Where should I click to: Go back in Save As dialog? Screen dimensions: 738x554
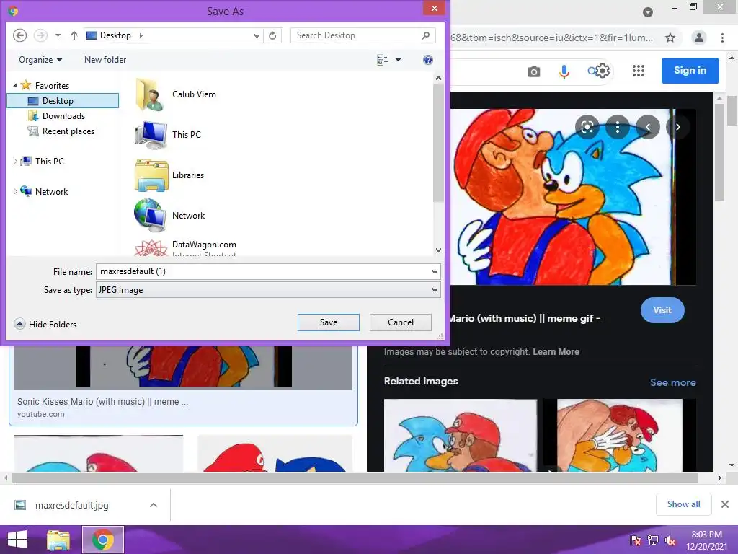pos(19,35)
